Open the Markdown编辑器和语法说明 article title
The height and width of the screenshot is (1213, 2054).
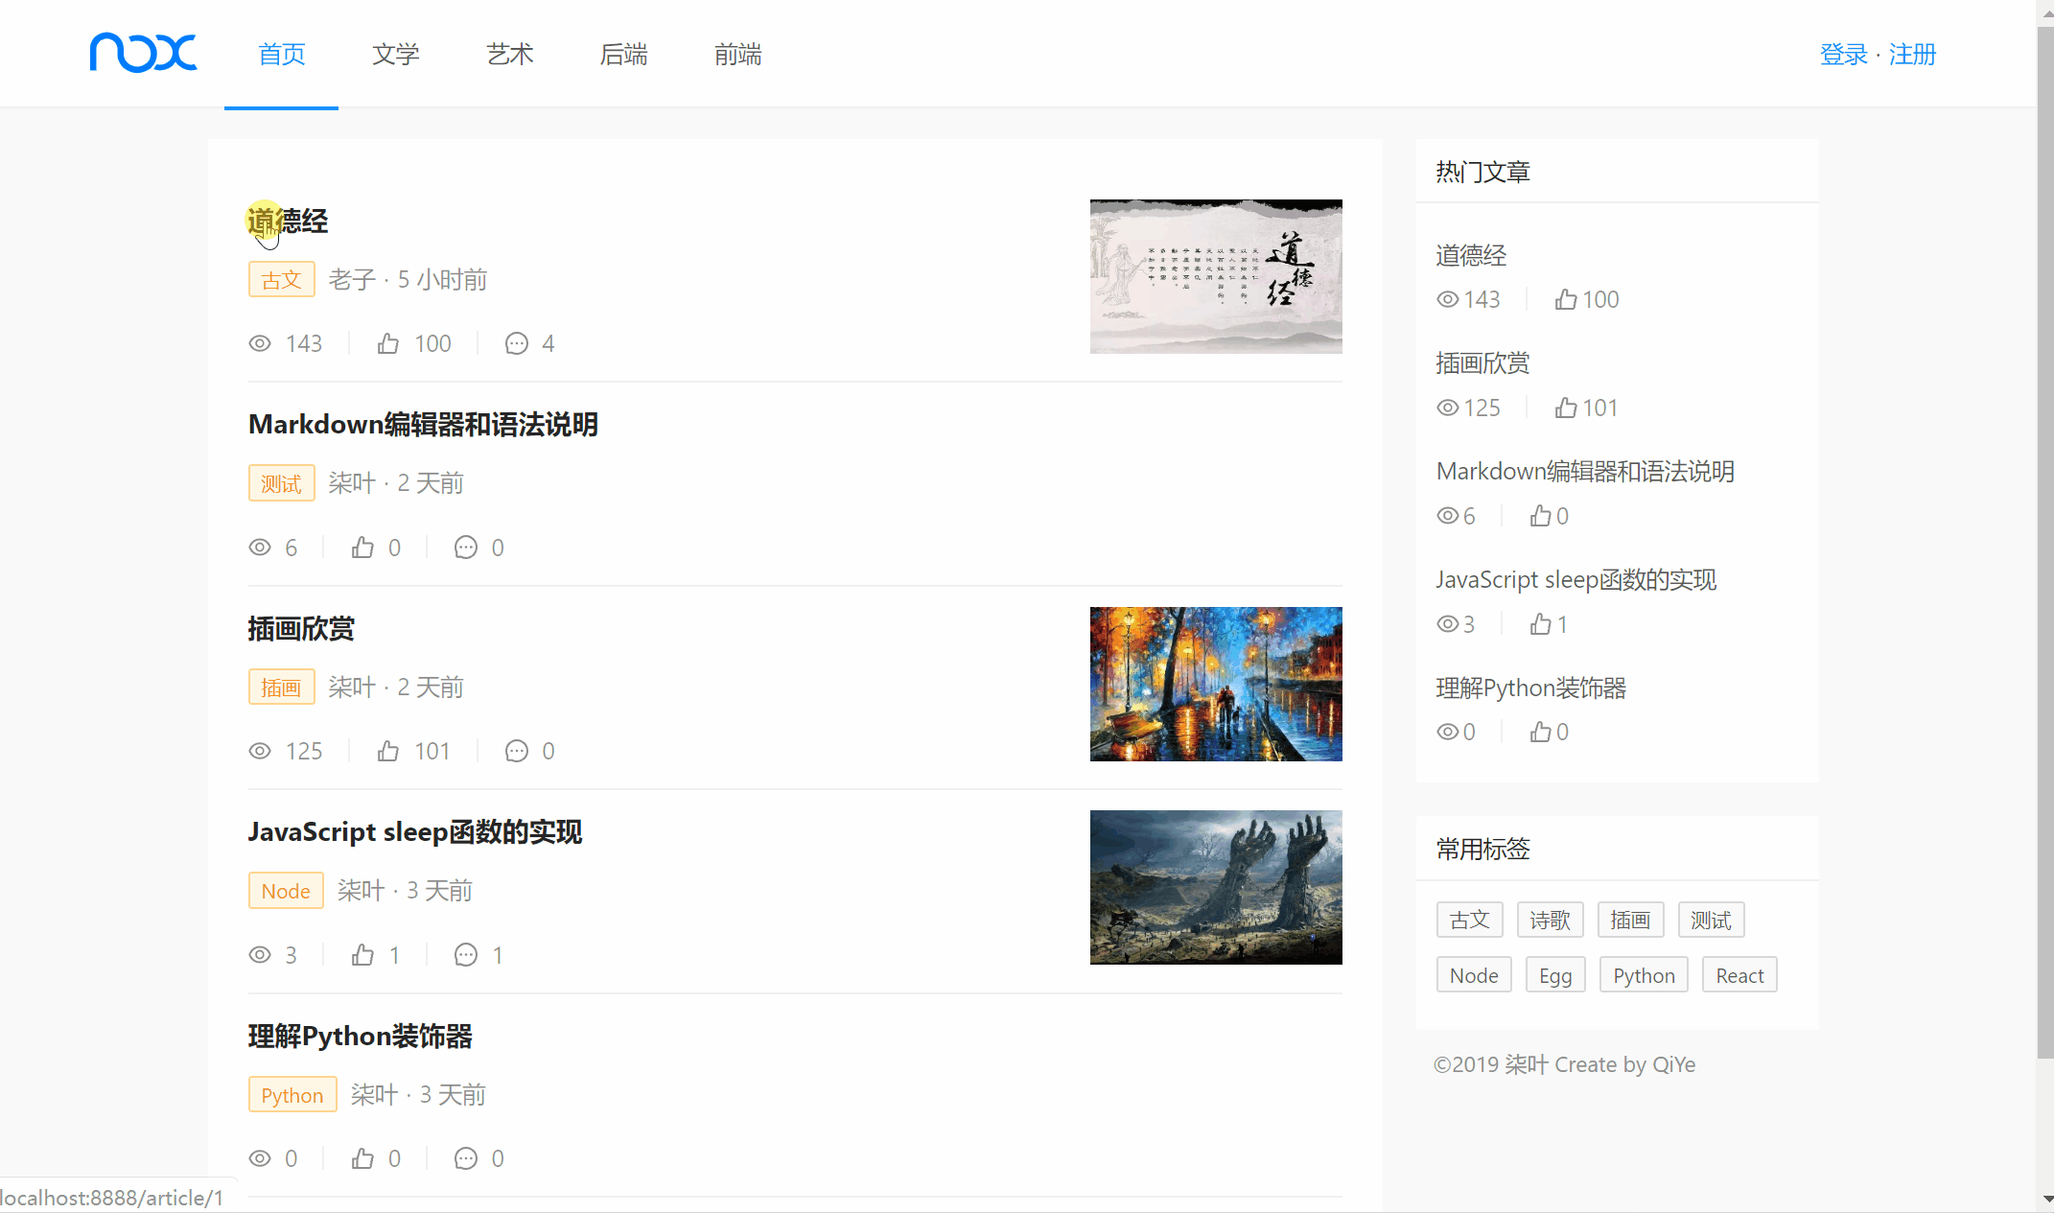[423, 425]
